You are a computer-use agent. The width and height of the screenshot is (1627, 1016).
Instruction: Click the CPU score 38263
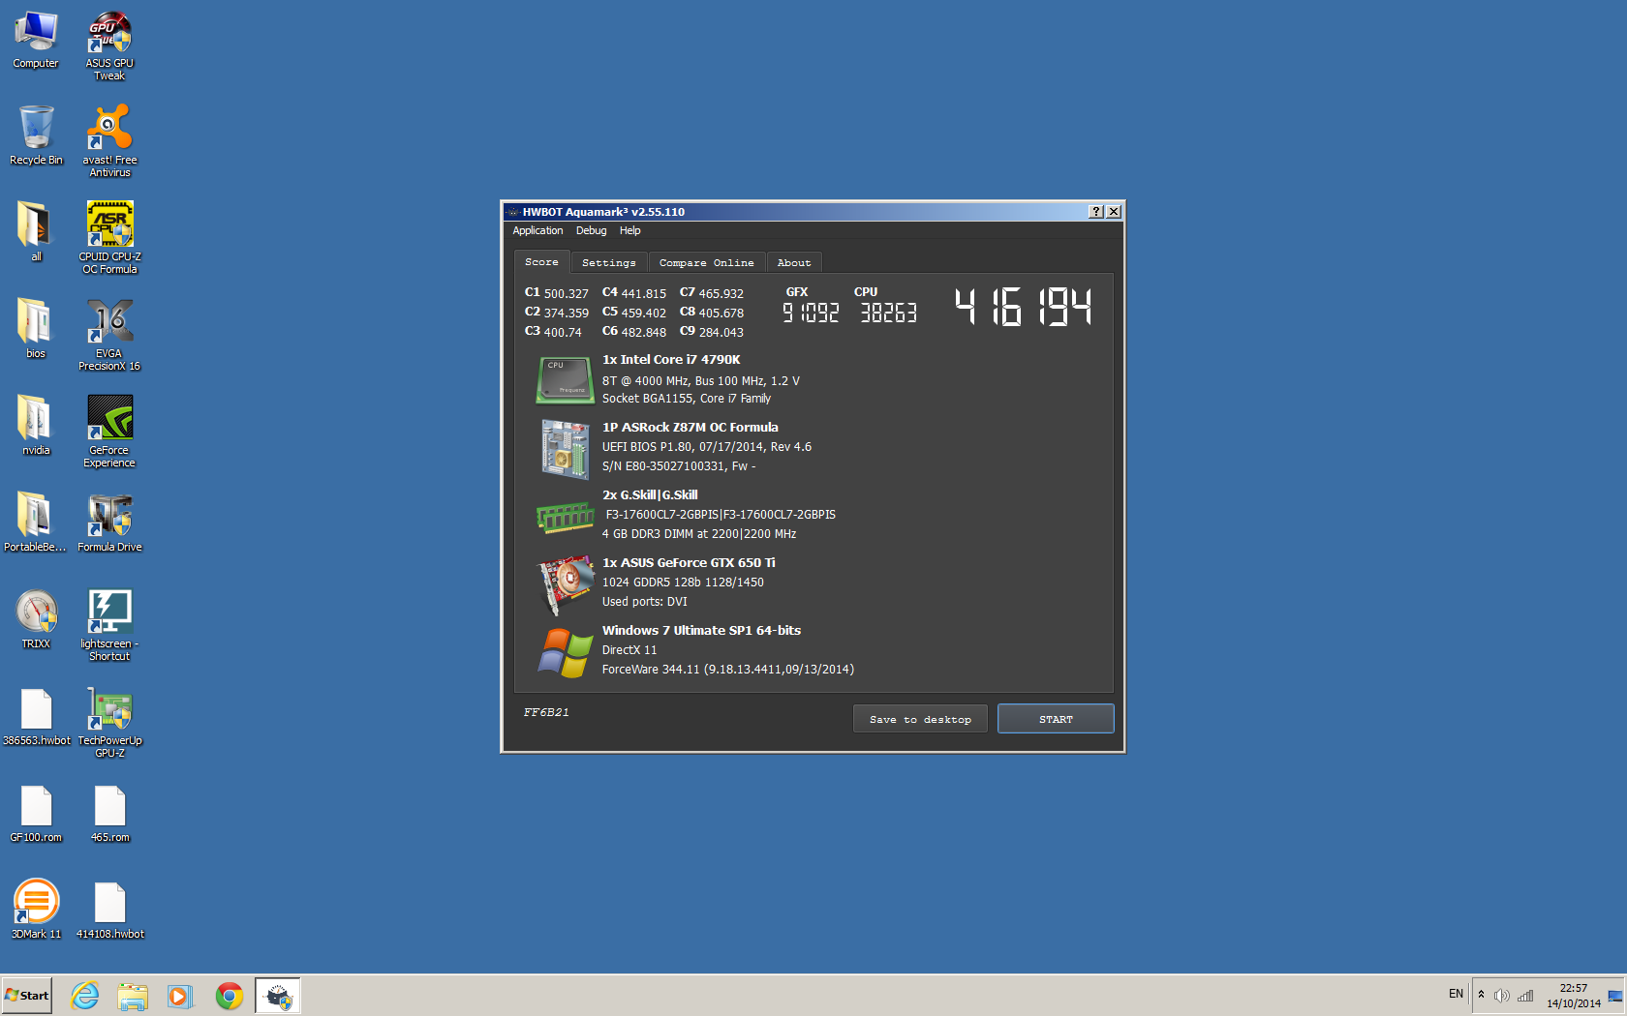[888, 313]
